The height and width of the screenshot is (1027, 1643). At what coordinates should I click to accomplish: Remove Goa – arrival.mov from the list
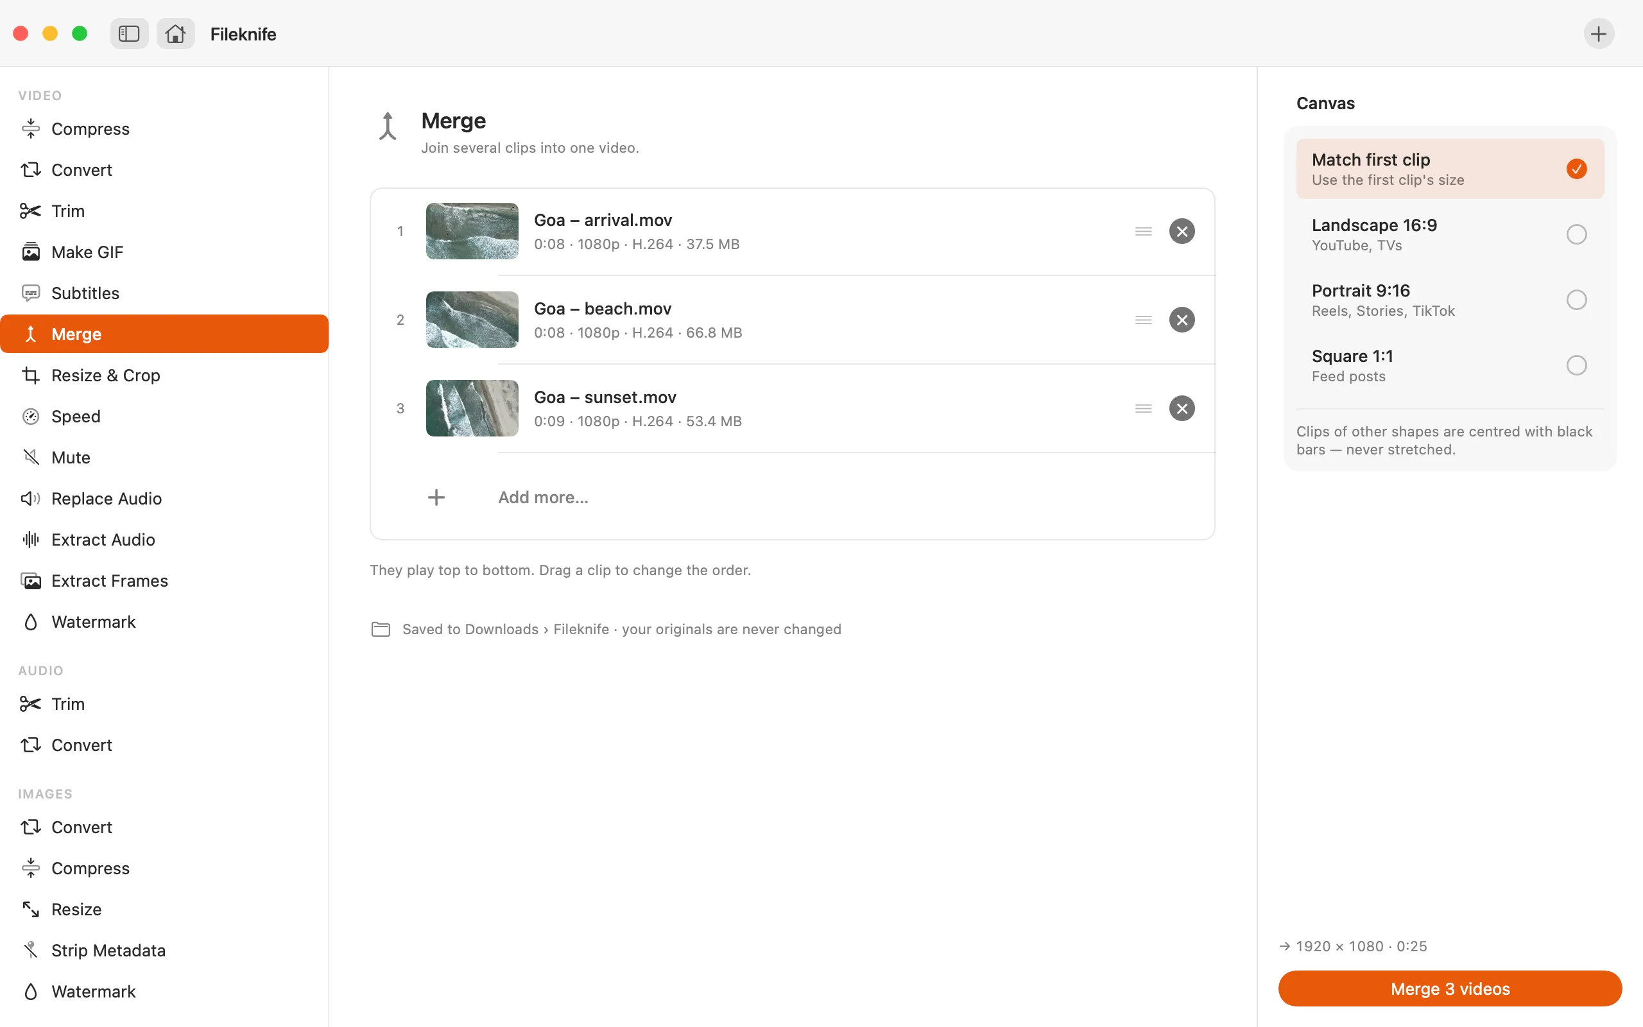point(1182,231)
